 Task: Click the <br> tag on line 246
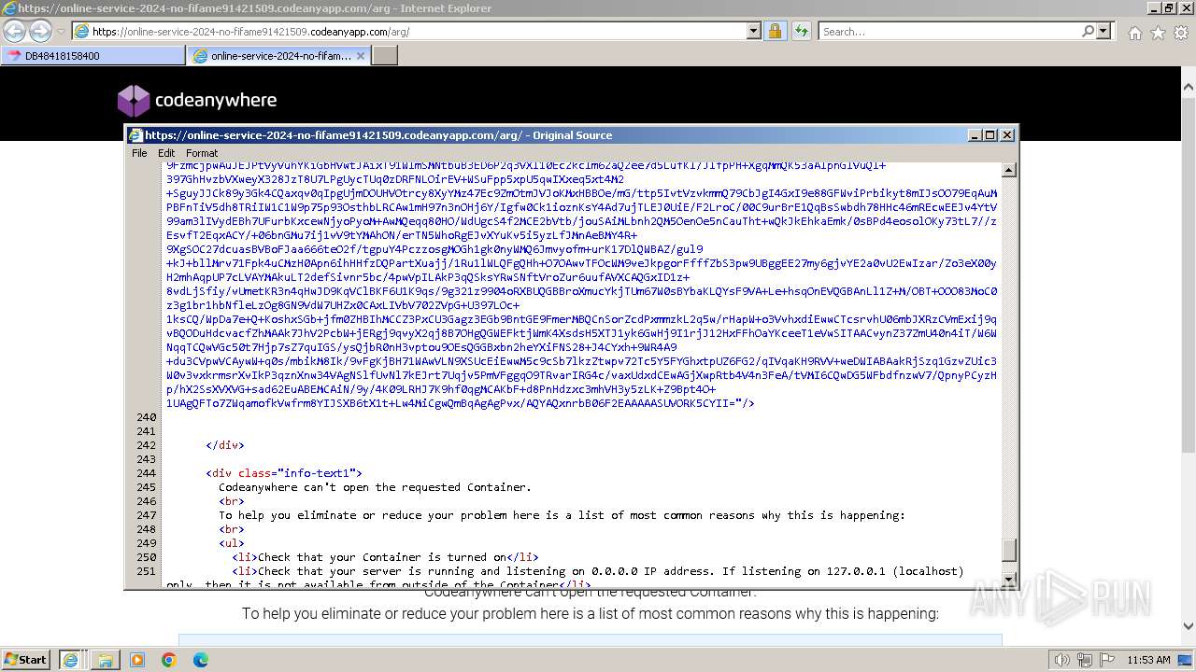tap(231, 501)
